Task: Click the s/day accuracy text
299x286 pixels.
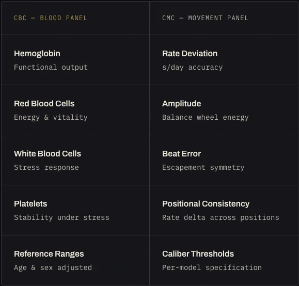Action: click(x=193, y=68)
